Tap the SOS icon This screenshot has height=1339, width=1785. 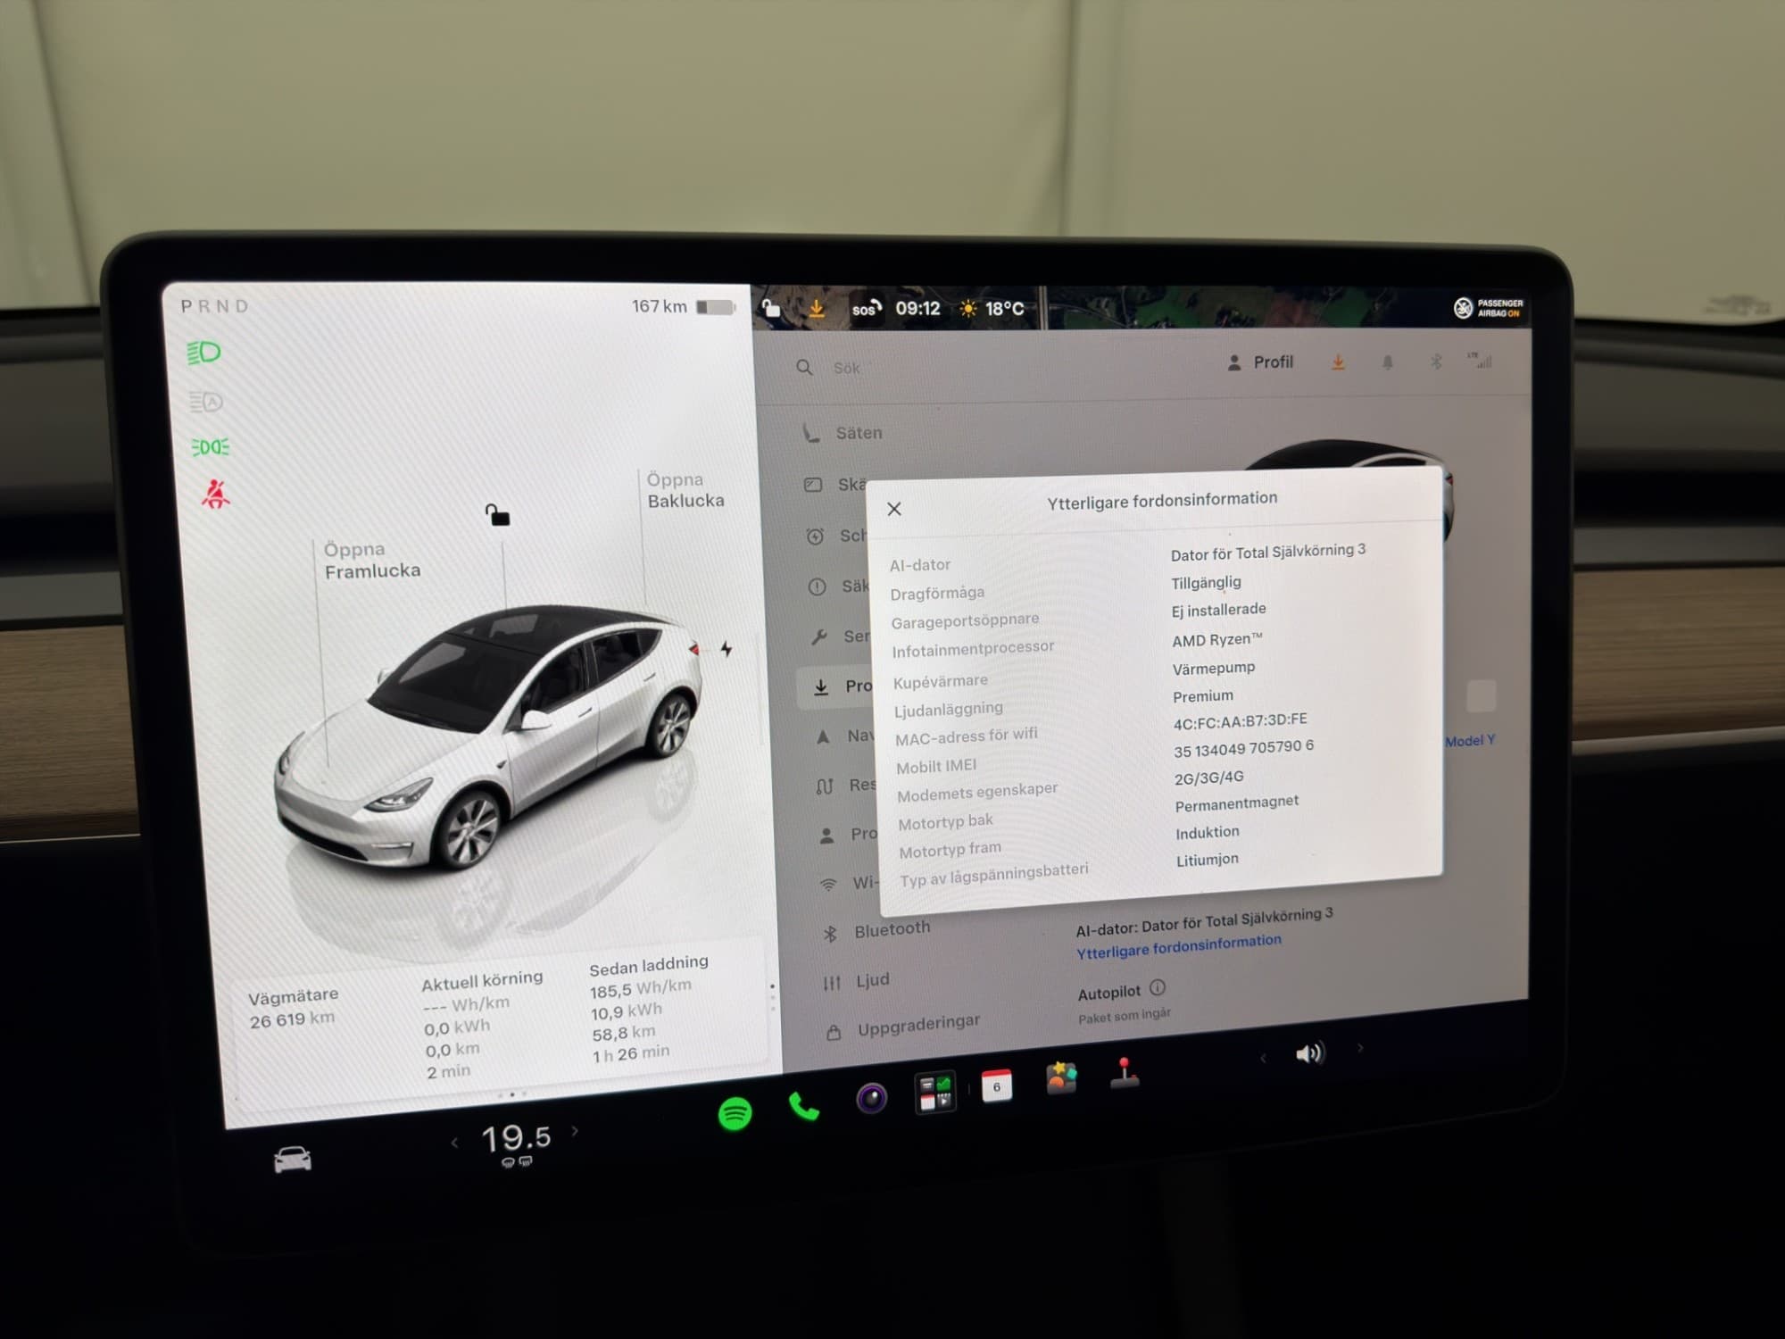867,309
